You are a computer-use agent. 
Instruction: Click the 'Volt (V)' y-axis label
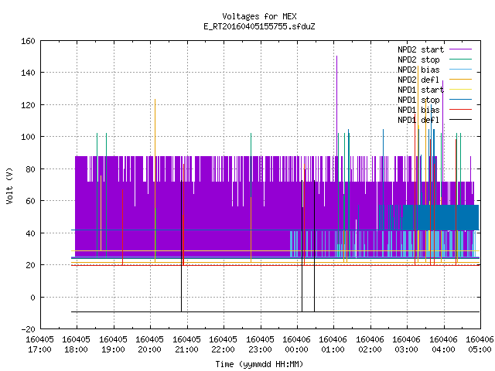point(10,185)
